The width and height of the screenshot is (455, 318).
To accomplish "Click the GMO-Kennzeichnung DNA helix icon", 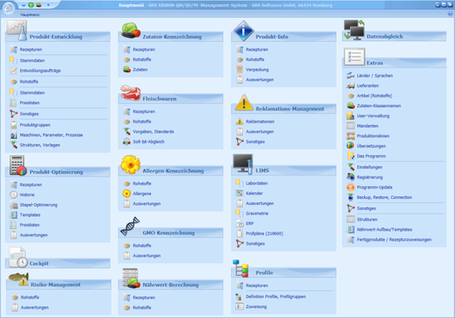I will (130, 226).
